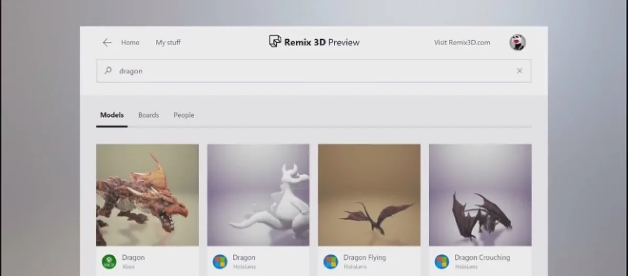
Task: Switch to the Boards tab
Action: click(149, 115)
